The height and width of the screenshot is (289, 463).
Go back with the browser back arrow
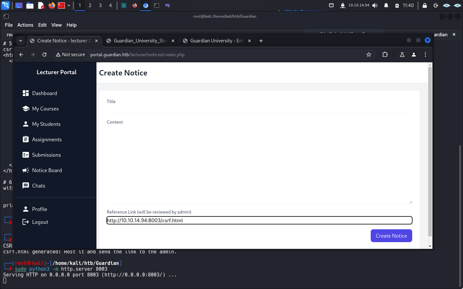tap(21, 55)
